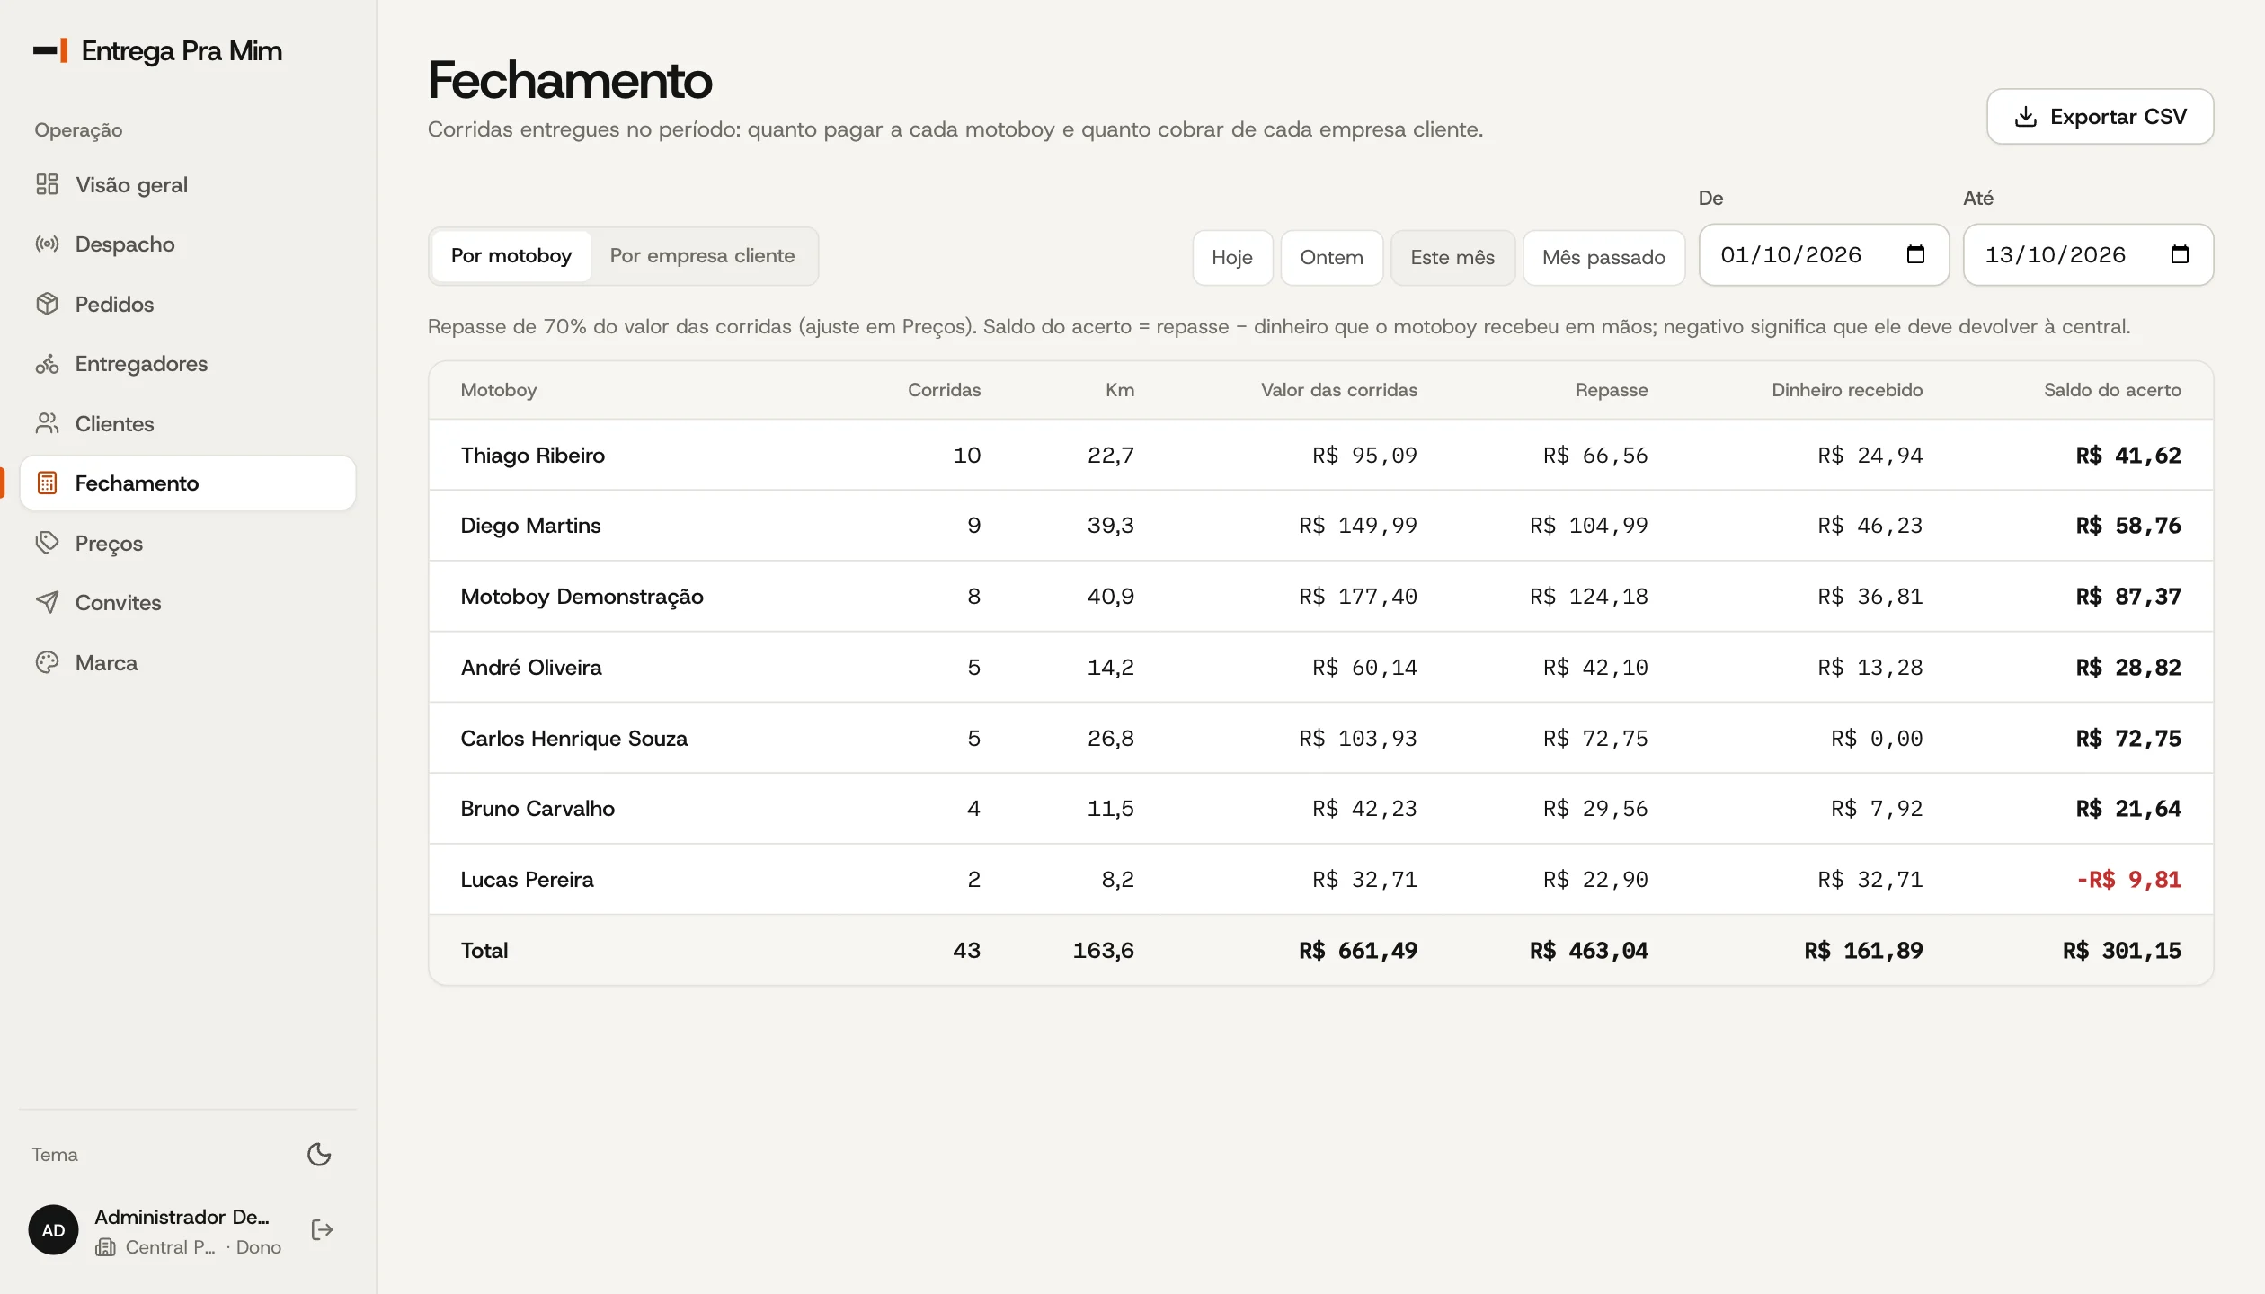Switch to Por motoboy tab
The width and height of the screenshot is (2265, 1294).
[x=511, y=256]
